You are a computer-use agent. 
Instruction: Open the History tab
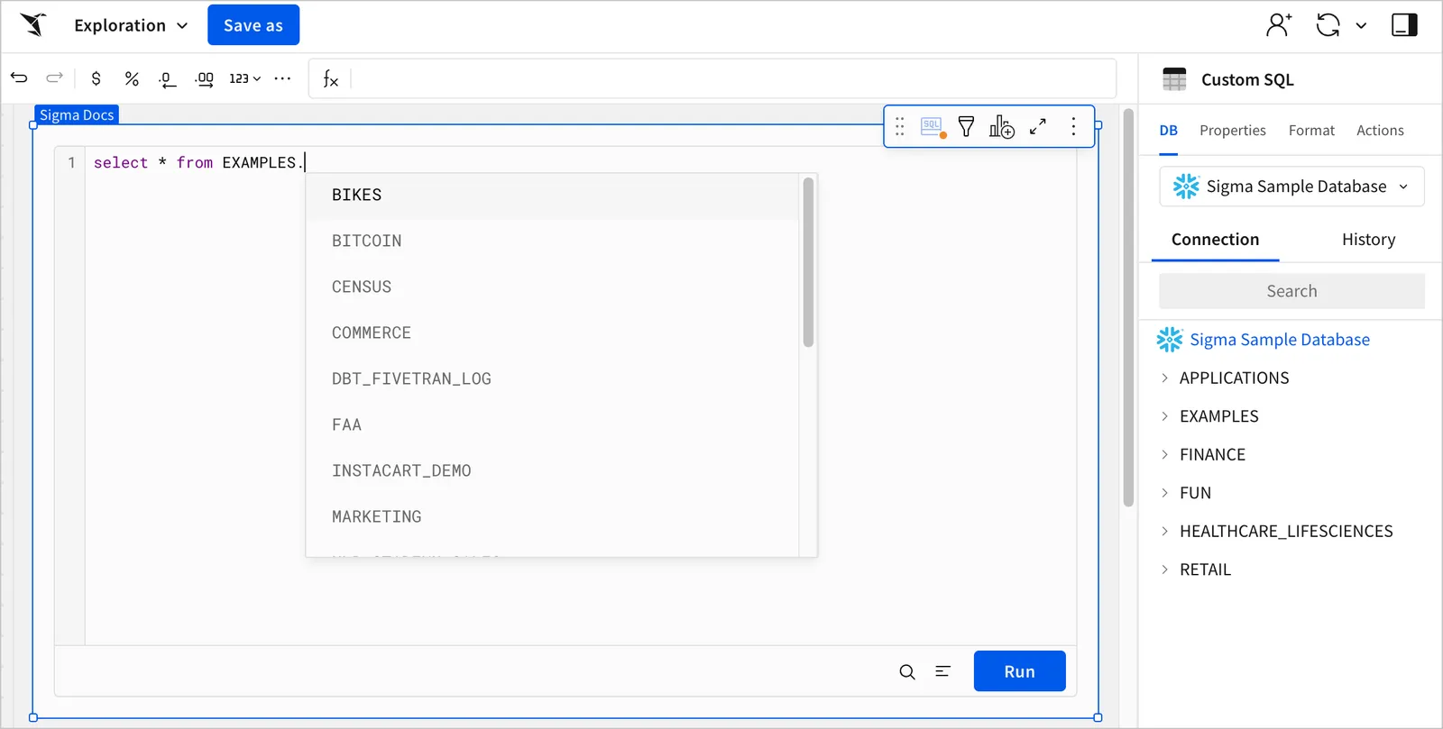point(1368,240)
